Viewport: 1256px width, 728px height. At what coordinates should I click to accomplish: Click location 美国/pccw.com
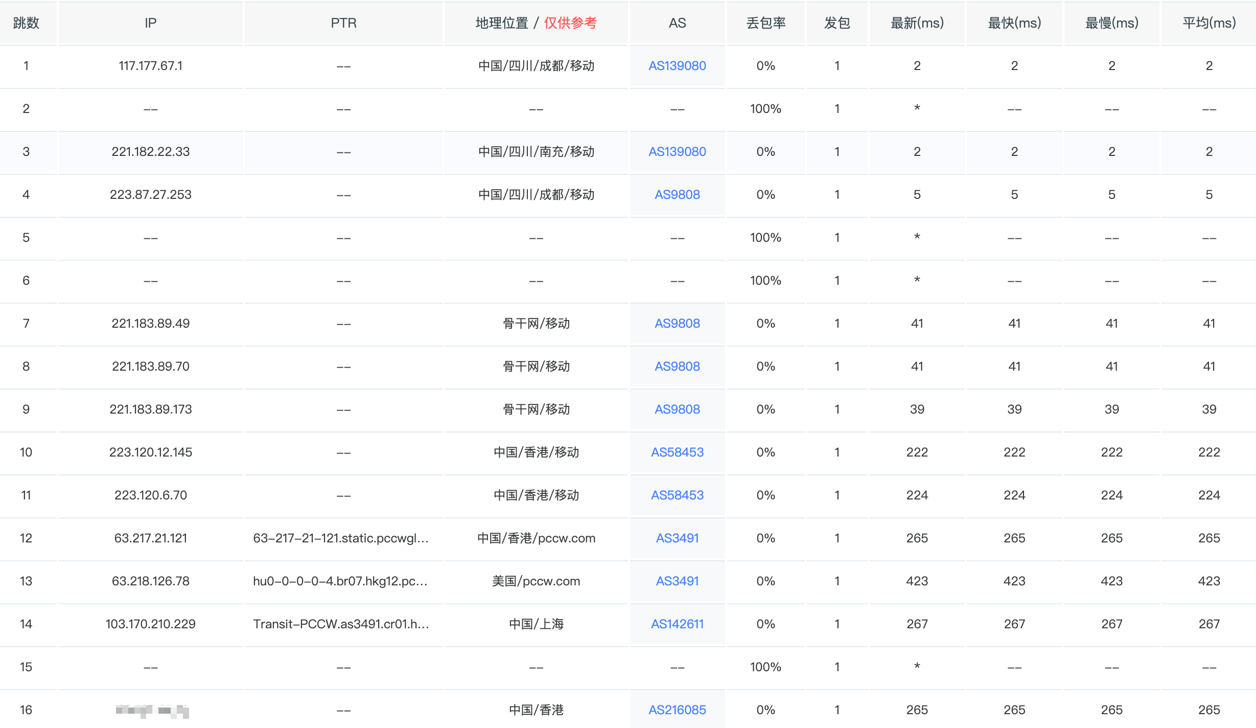(x=536, y=581)
